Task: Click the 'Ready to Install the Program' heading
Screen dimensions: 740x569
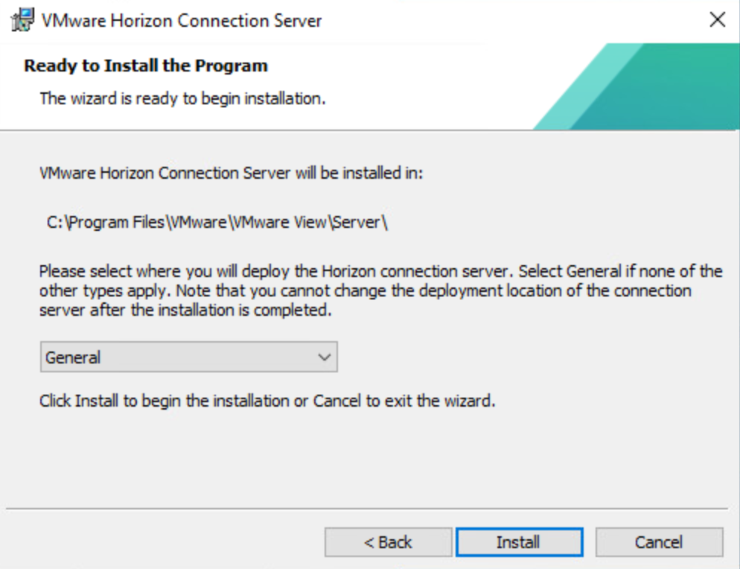Action: (146, 66)
